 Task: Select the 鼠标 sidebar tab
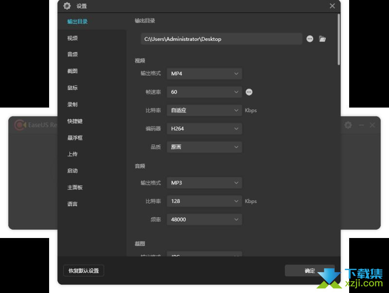(92, 88)
